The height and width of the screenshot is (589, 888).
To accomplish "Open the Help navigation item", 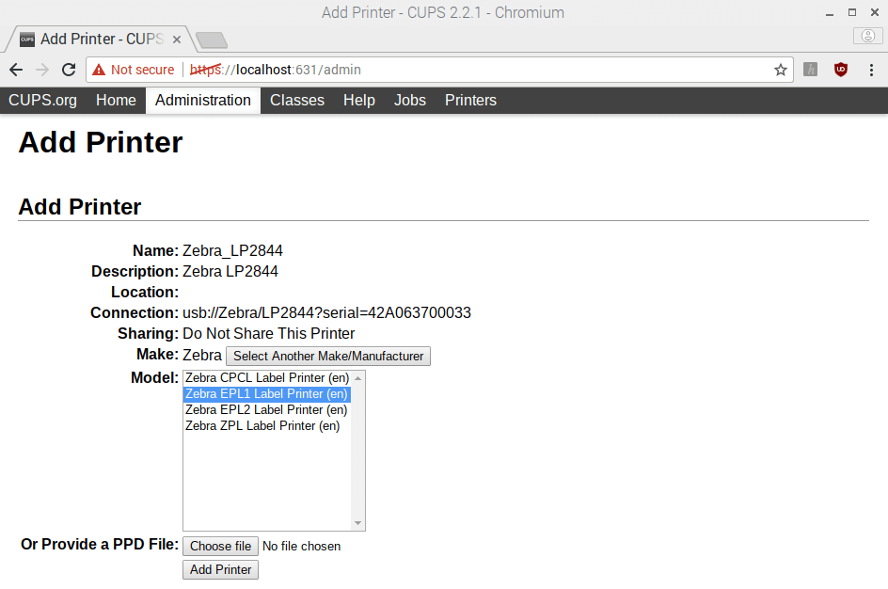I will click(359, 101).
